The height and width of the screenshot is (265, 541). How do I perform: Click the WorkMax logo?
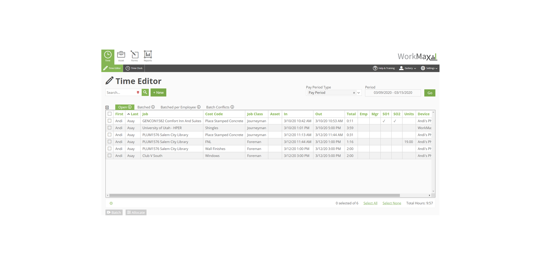417,56
